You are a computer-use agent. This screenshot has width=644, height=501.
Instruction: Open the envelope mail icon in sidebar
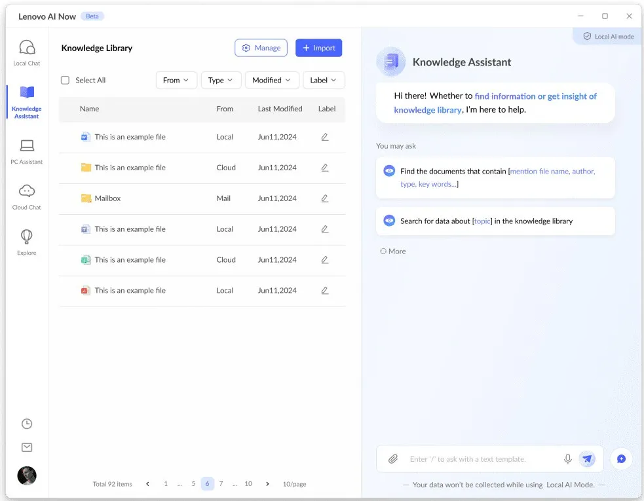(x=27, y=447)
